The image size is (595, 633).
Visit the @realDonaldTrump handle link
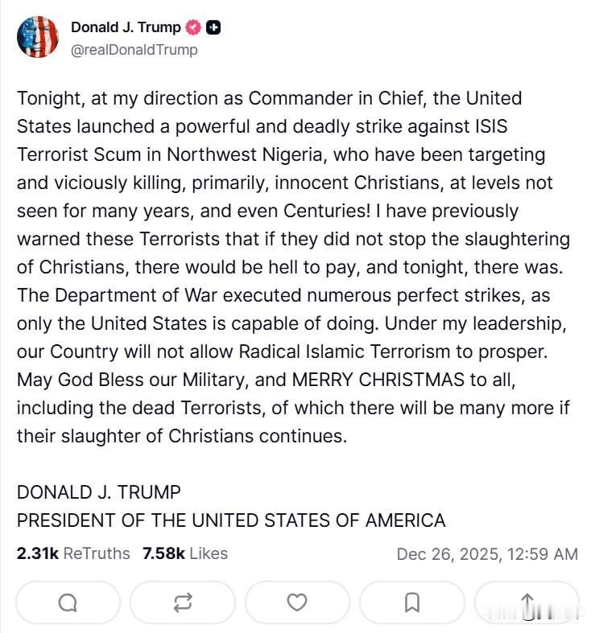[134, 50]
